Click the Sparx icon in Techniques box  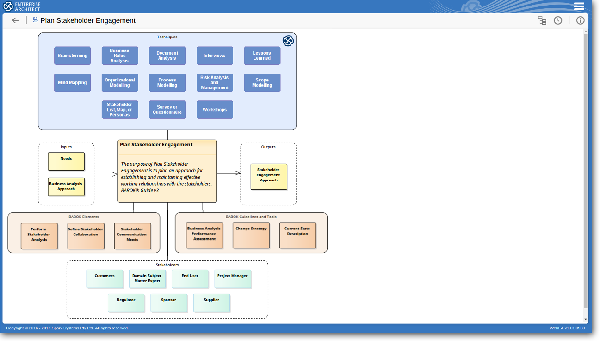pos(288,41)
